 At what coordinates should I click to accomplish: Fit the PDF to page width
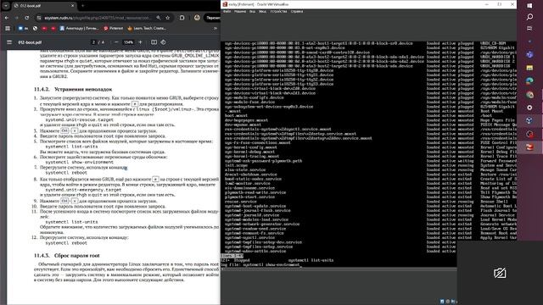pyautogui.click(x=154, y=42)
